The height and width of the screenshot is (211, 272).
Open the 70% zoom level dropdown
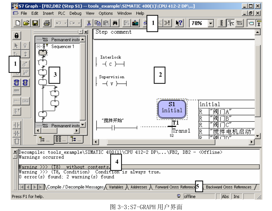211,22
